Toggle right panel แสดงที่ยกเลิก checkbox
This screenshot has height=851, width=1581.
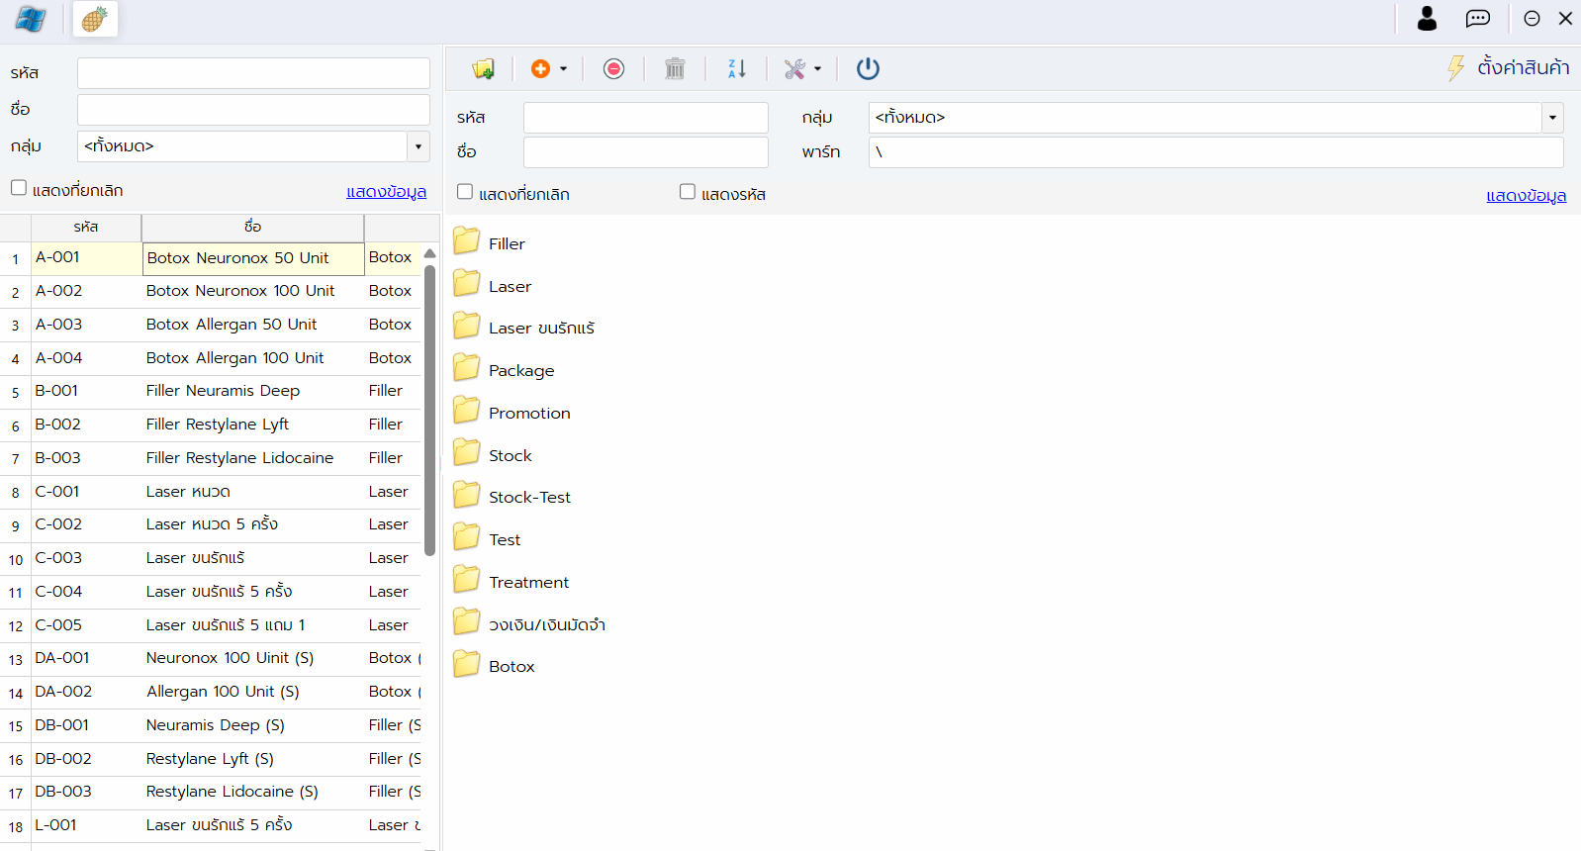coord(465,192)
